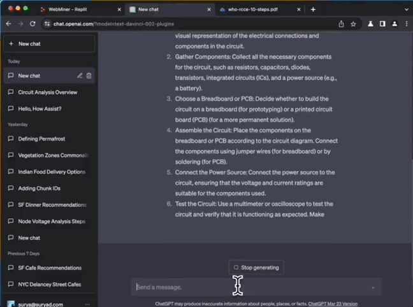Screen dimensions: 413x307
Task: Click the Send a message input field
Action: (249, 287)
